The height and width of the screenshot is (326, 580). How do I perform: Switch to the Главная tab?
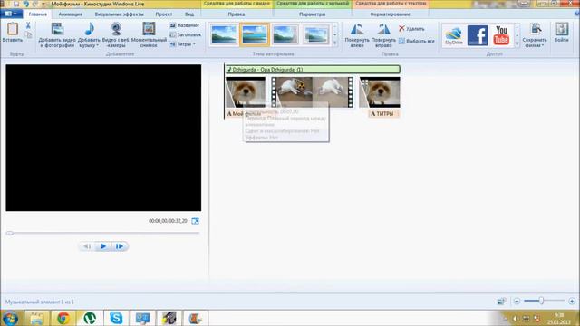[38, 14]
